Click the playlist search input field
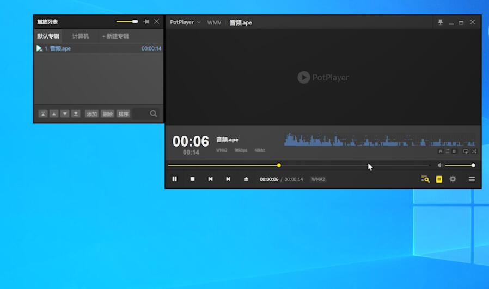The width and height of the screenshot is (489, 289). click(x=140, y=114)
